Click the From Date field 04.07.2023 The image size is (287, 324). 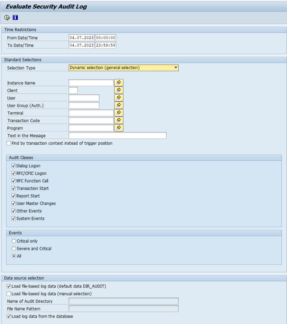(x=81, y=38)
